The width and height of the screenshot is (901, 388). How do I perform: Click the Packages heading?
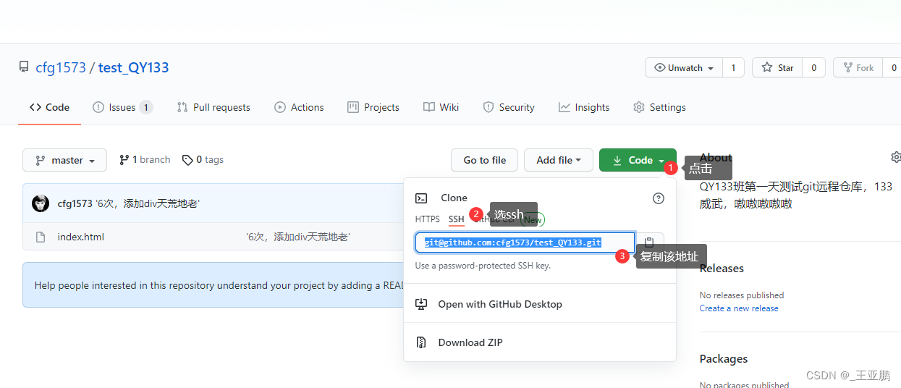[724, 358]
